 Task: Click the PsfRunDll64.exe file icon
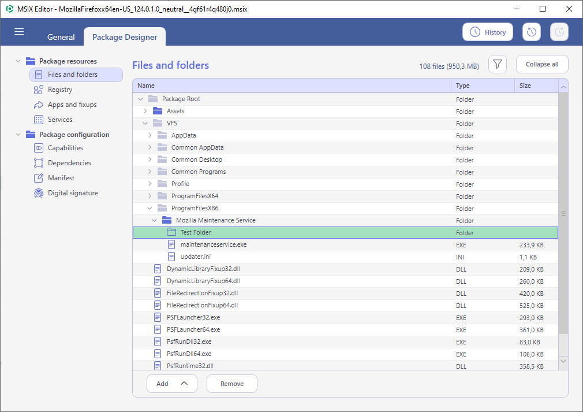tap(158, 354)
